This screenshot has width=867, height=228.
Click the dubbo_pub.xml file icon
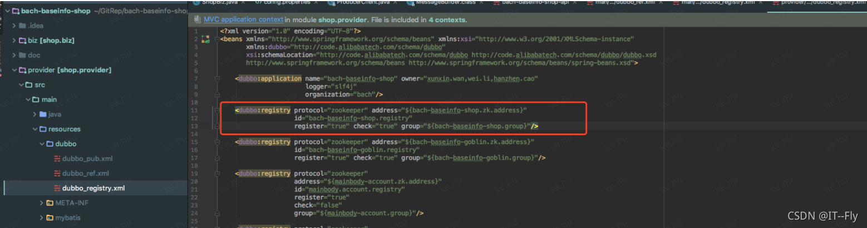pos(57,158)
